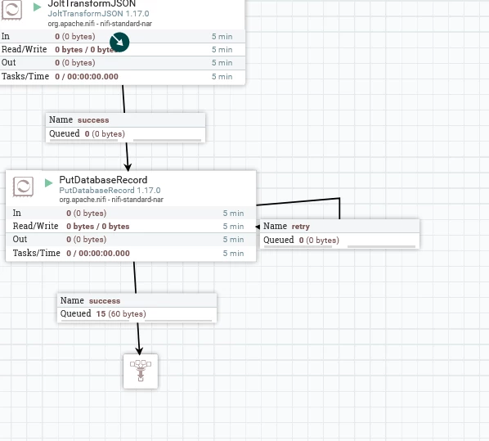489x441 pixels.
Task: Click JoltTransformJSON Out stats row
Action: point(123,63)
